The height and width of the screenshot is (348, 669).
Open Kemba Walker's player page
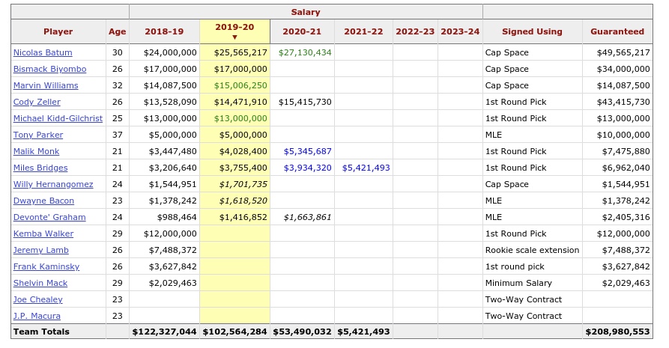(43, 233)
